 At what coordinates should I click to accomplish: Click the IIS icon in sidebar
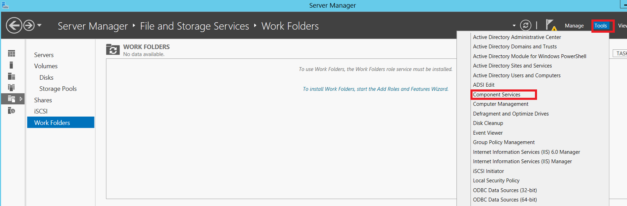tap(12, 111)
